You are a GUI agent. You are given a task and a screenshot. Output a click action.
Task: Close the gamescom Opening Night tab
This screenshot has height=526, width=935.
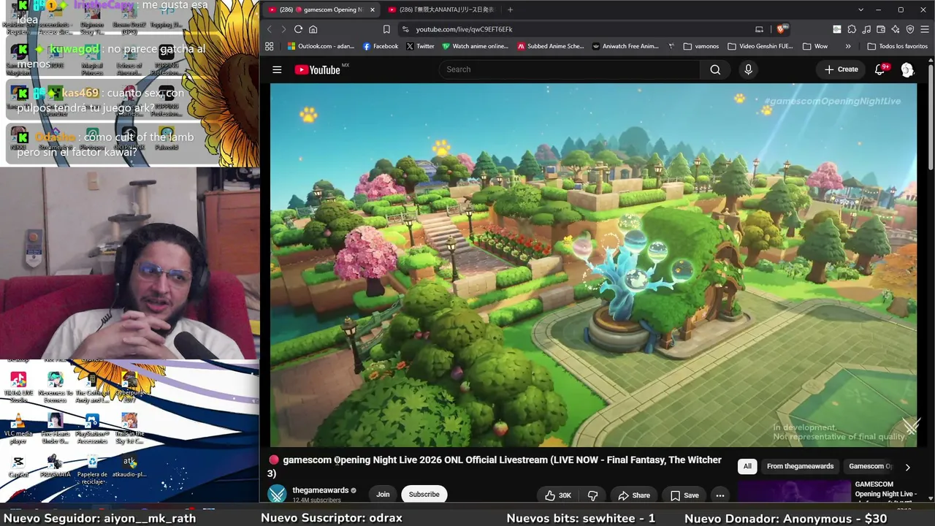(371, 9)
